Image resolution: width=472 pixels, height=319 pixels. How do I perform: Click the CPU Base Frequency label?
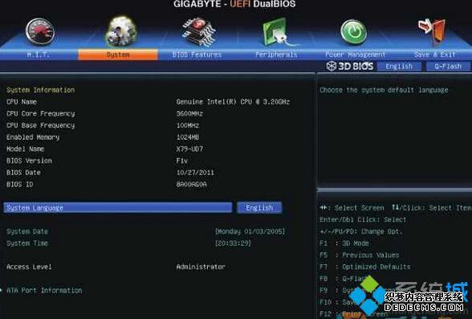(x=41, y=125)
